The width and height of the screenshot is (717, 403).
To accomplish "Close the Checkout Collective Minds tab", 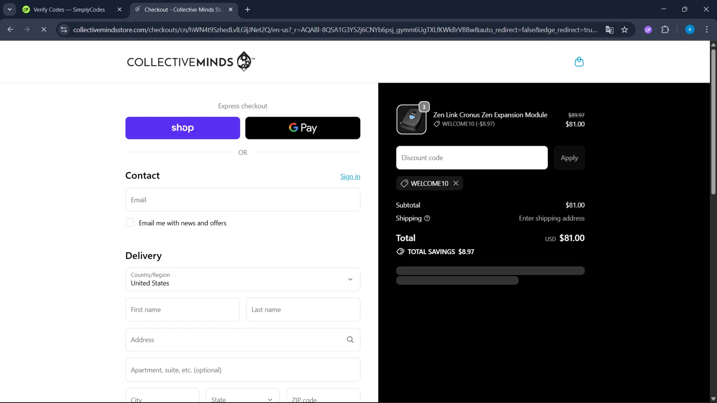I will tap(231, 10).
